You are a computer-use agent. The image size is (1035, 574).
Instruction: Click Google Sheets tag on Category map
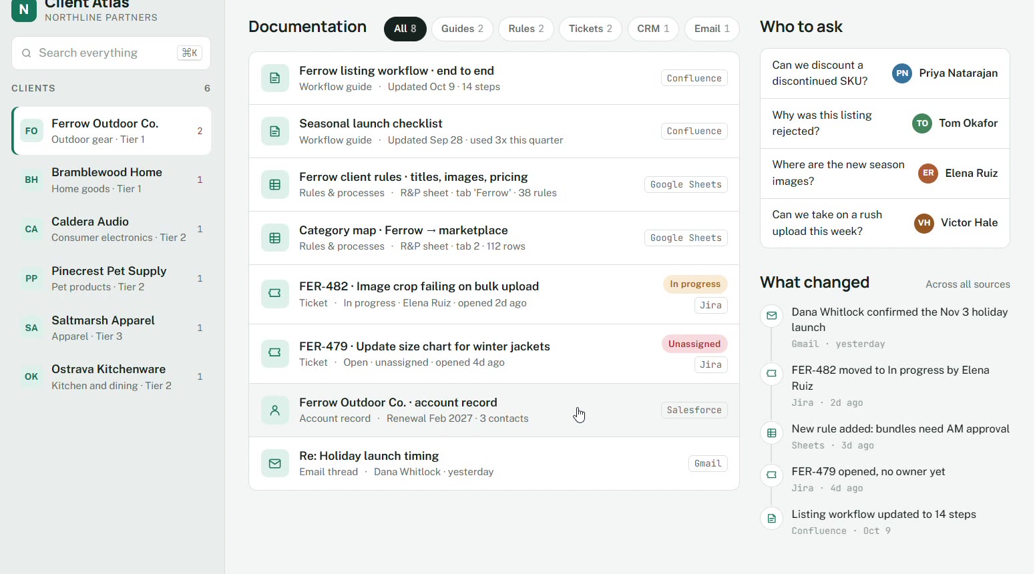pos(686,238)
